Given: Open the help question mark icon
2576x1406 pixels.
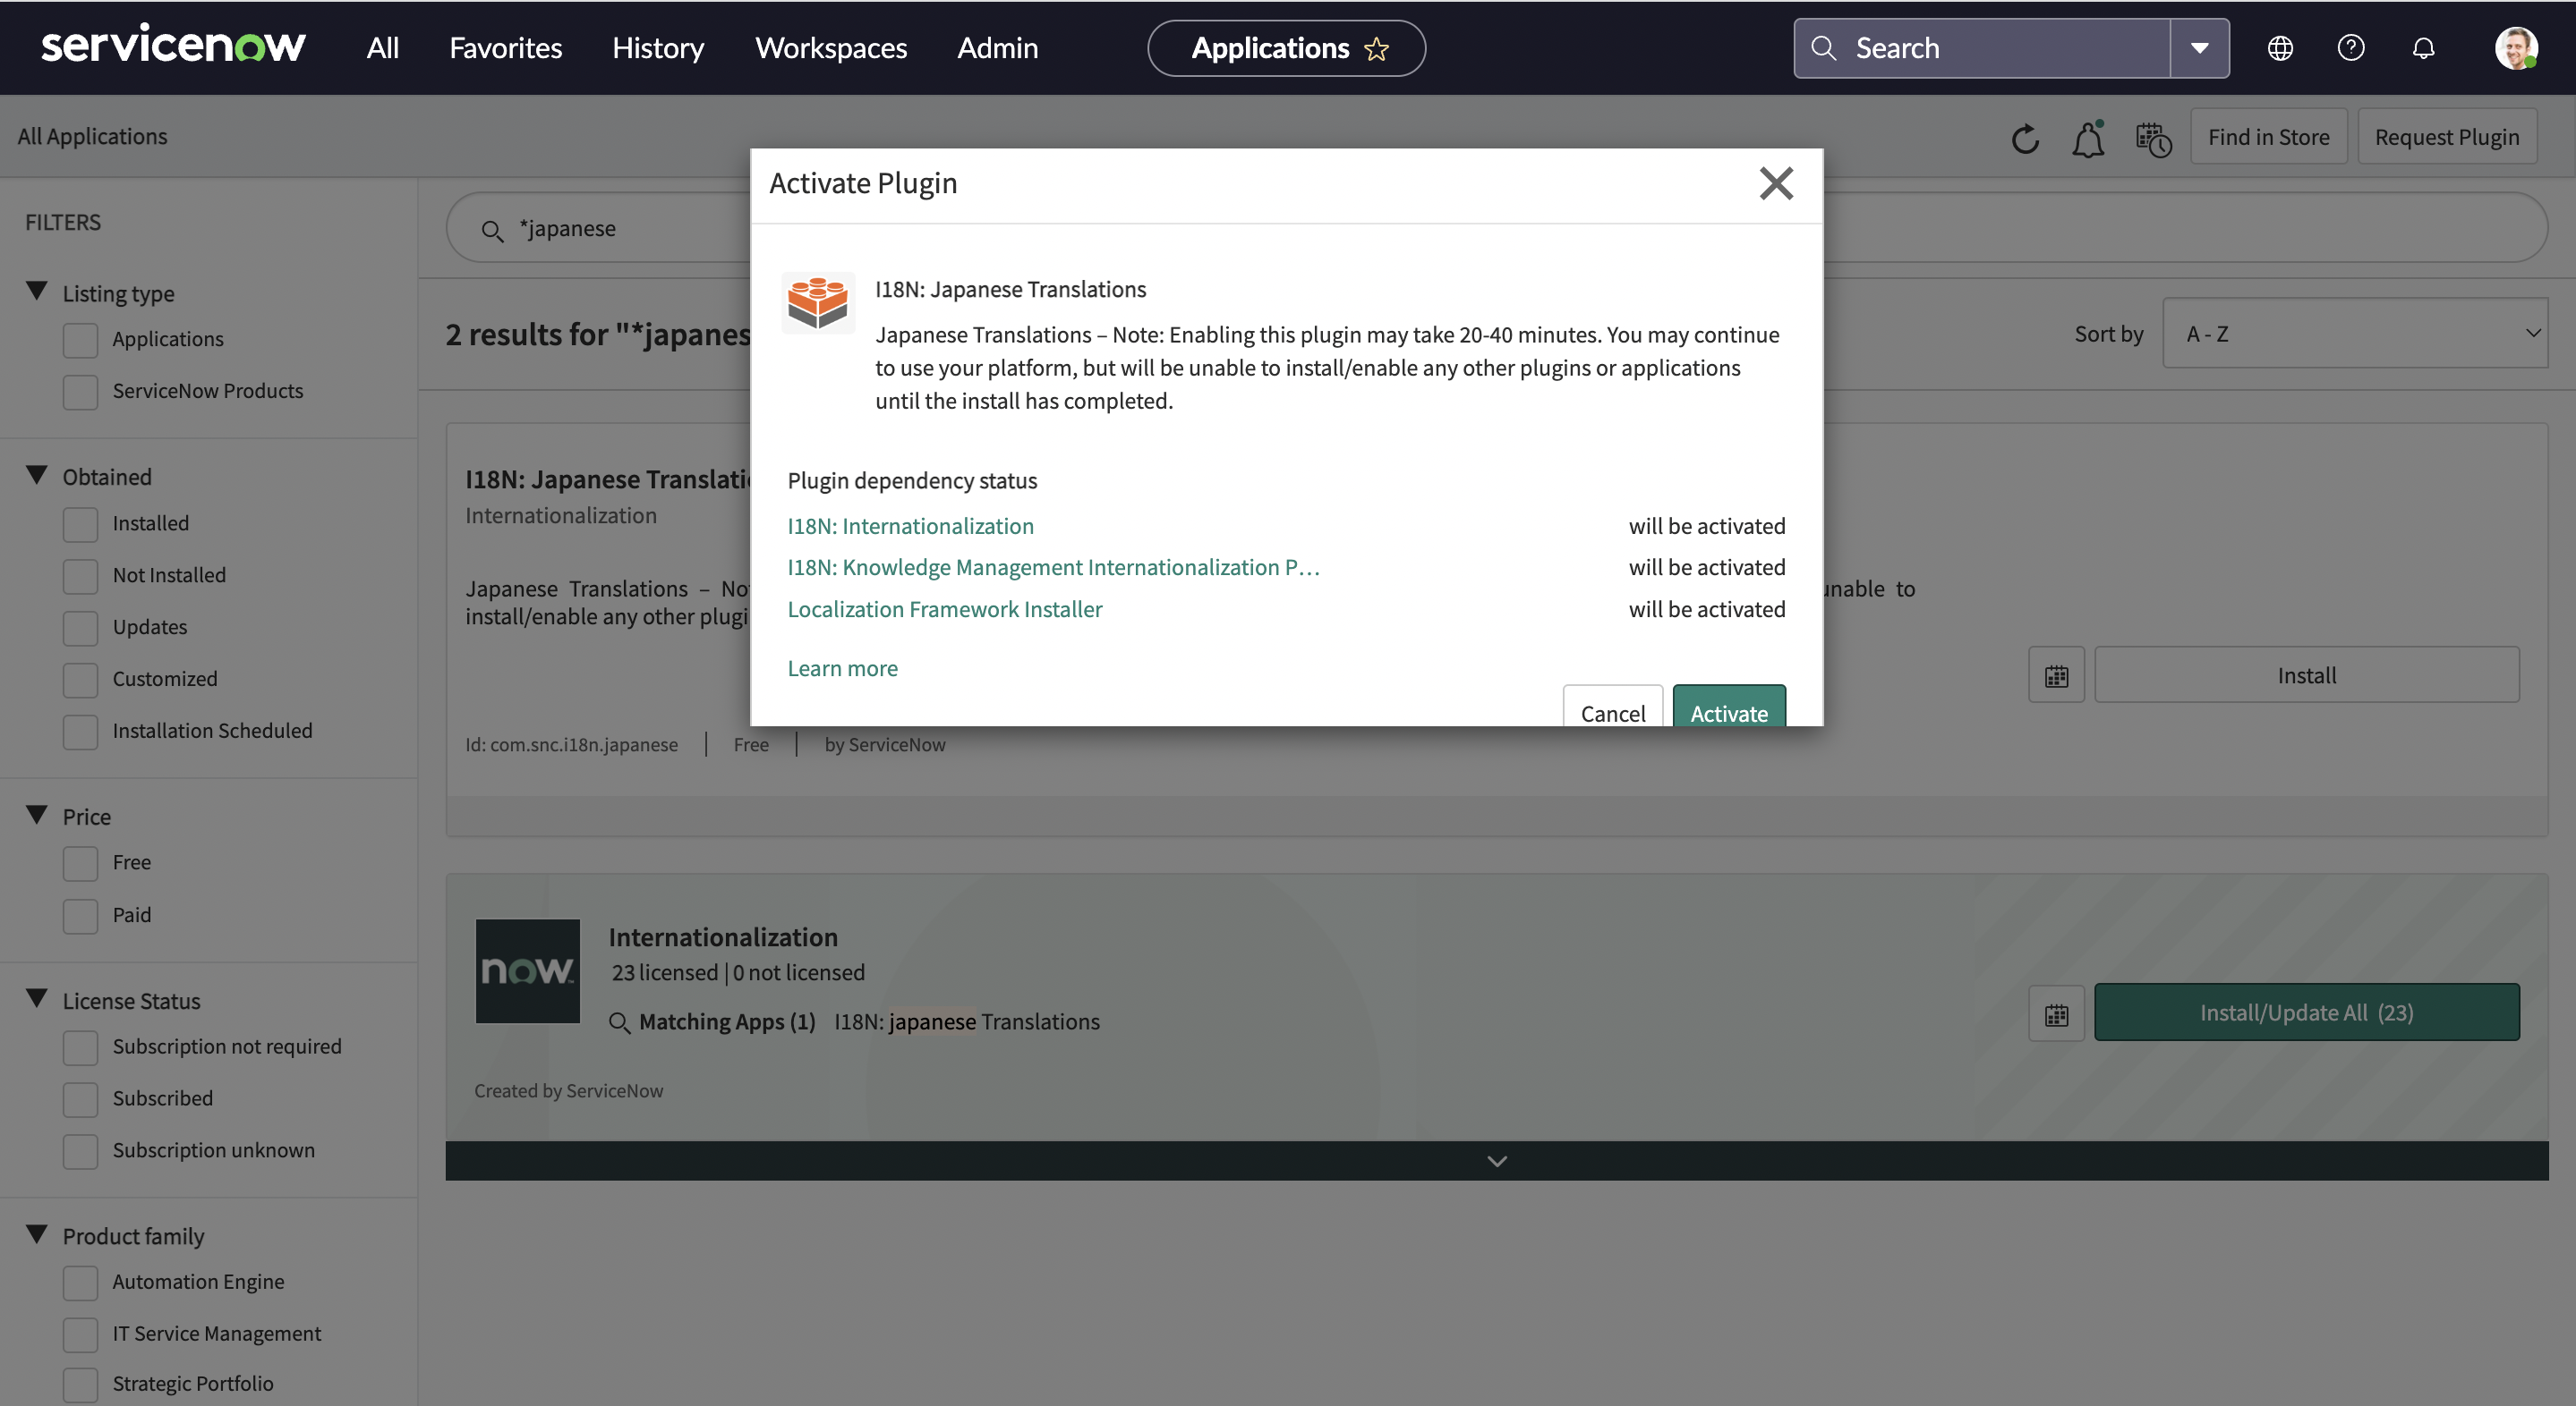Looking at the screenshot, I should [x=2351, y=48].
